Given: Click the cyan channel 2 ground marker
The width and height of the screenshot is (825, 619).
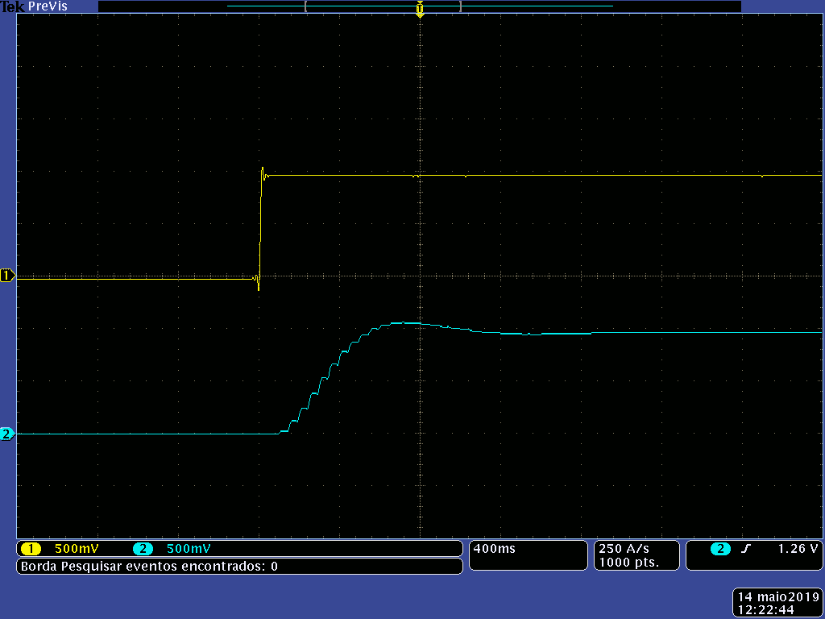Looking at the screenshot, I should tap(8, 434).
